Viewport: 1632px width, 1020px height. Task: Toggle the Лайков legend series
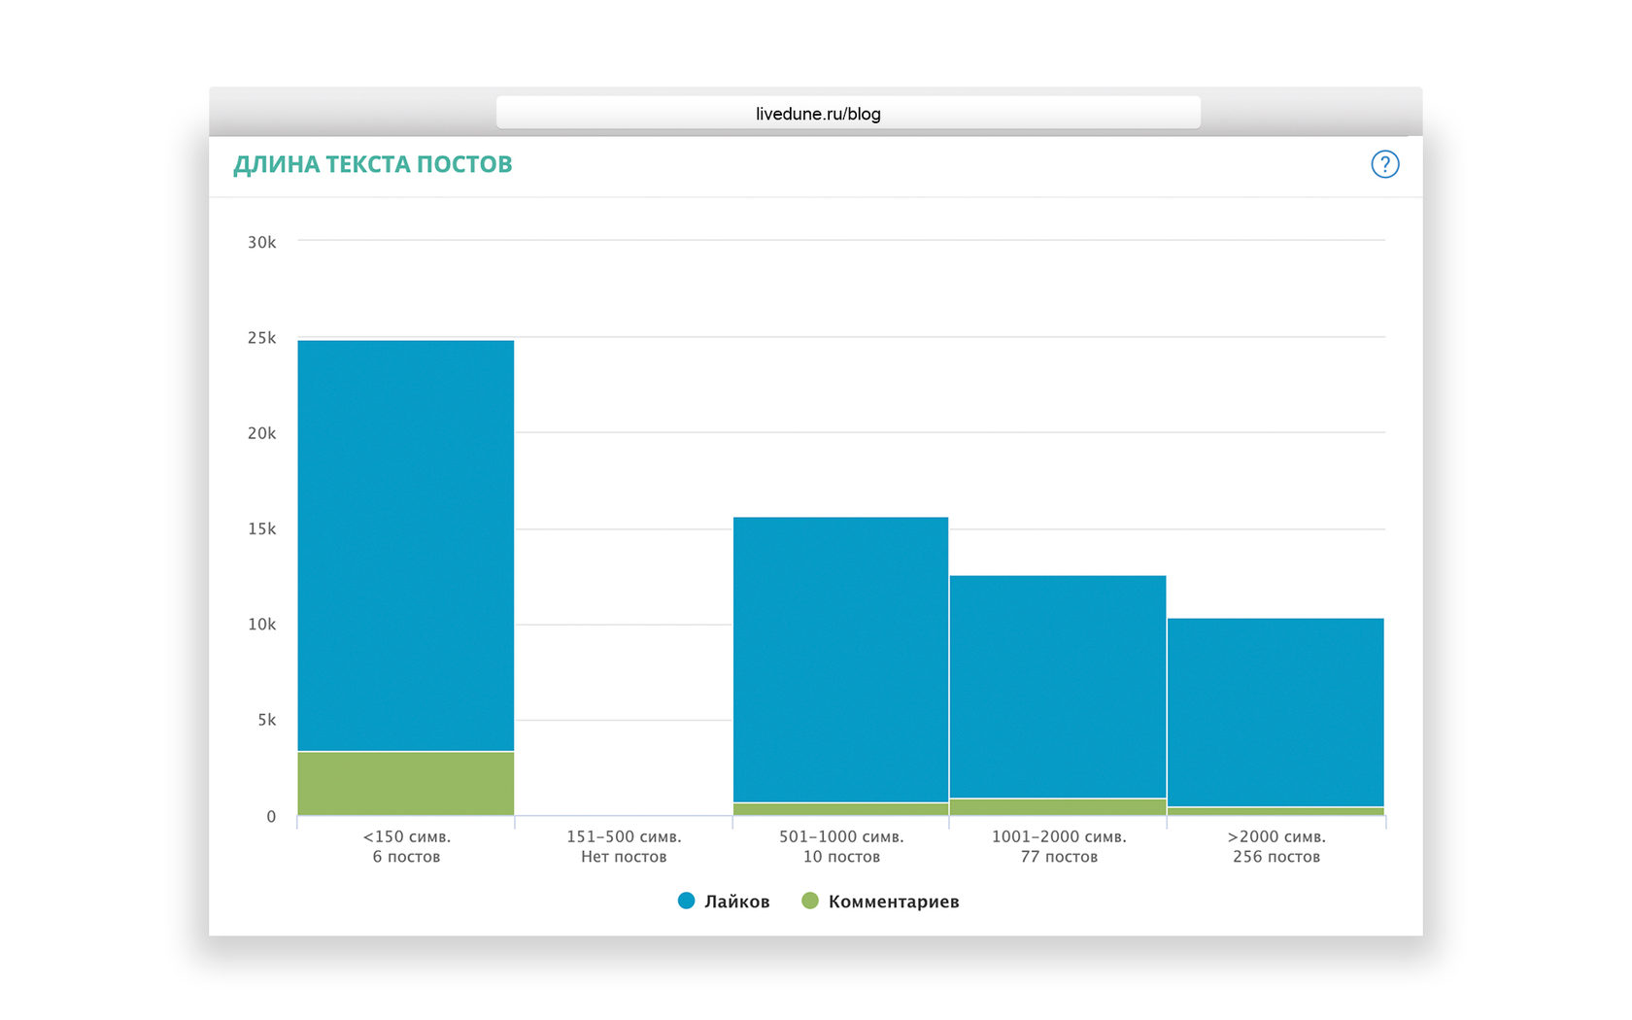[724, 901]
